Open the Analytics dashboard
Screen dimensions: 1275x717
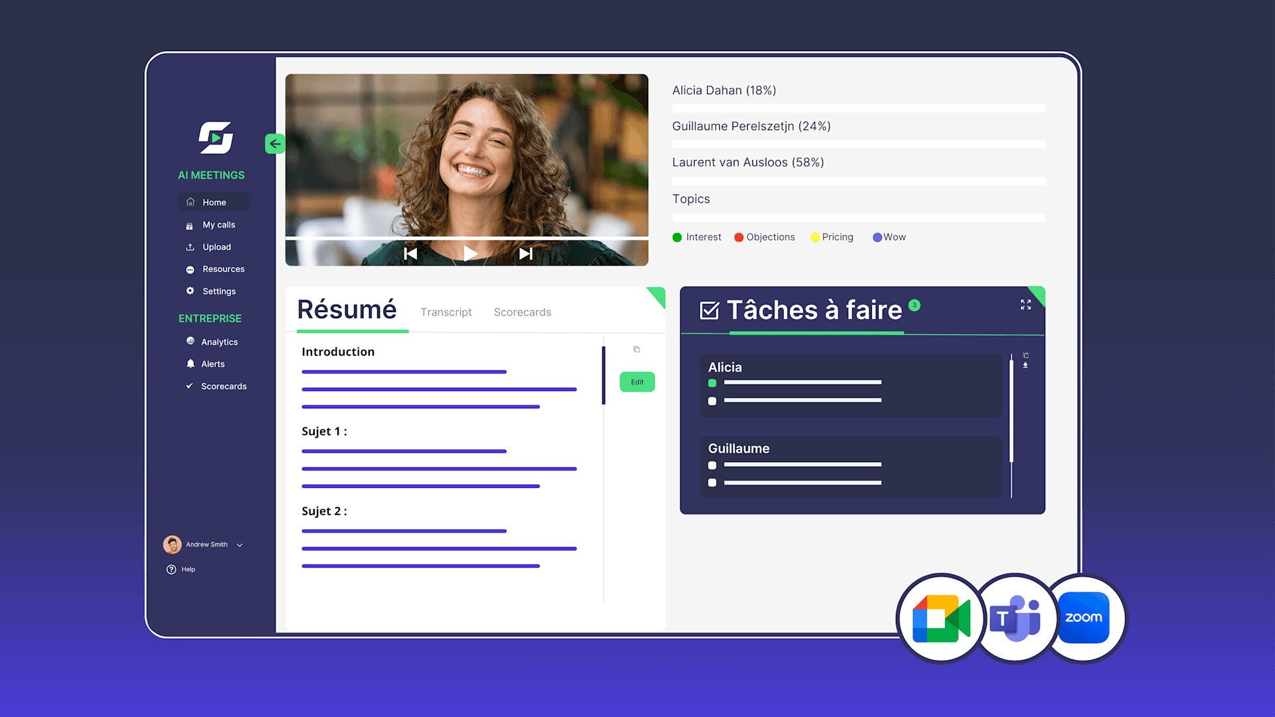click(220, 341)
